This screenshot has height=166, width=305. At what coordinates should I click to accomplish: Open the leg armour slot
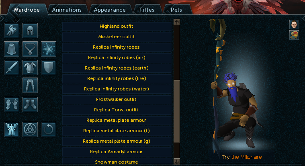pos(30,85)
